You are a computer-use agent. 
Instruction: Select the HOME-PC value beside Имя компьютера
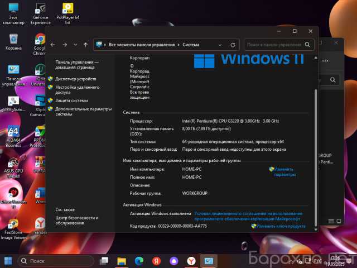point(192,169)
